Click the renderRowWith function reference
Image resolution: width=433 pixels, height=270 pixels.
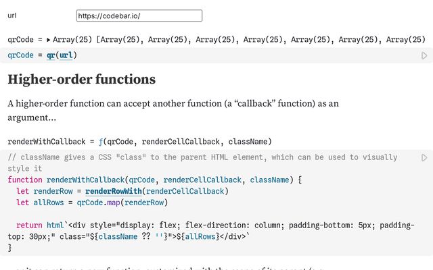(114, 191)
